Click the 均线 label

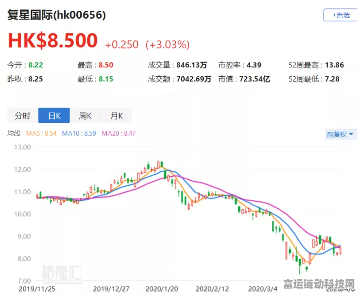(x=14, y=133)
